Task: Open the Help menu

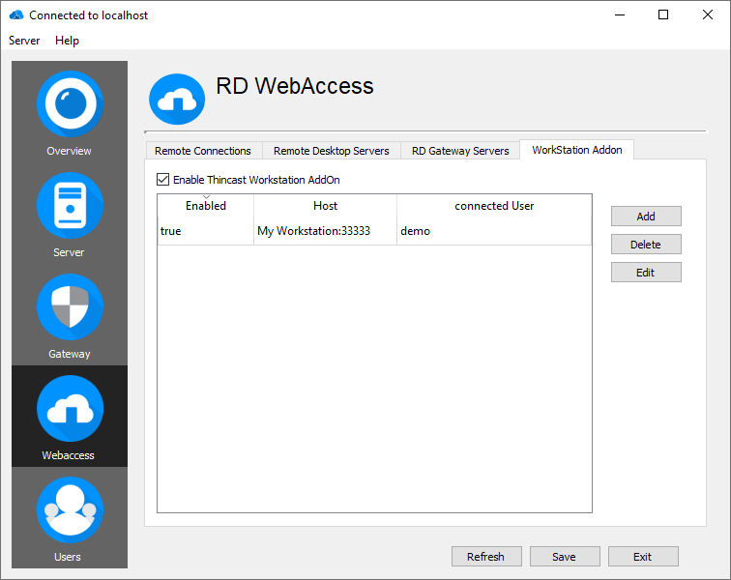Action: pos(67,41)
